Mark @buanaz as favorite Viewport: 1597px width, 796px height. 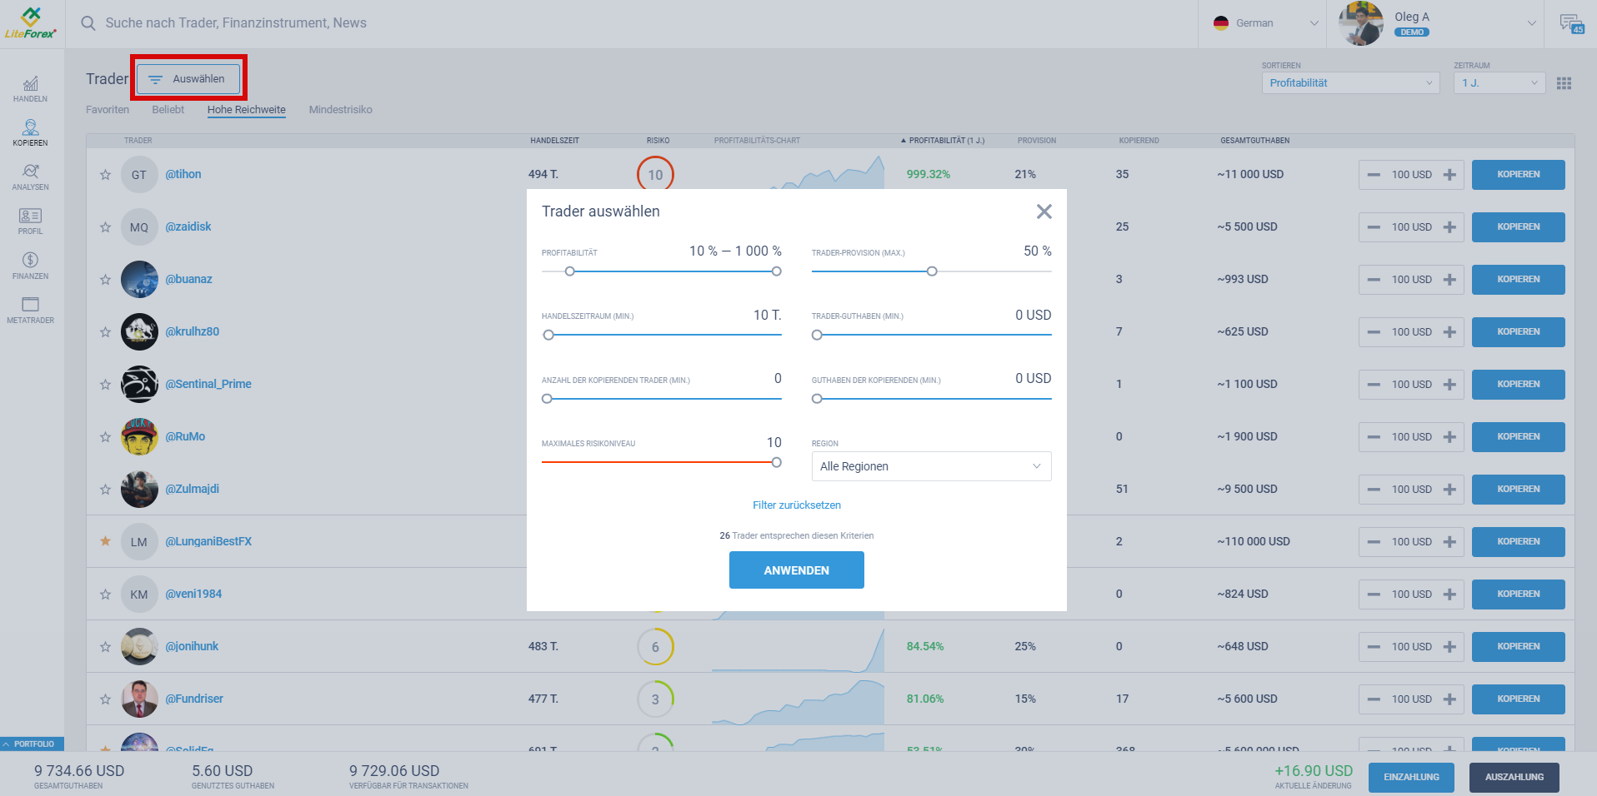click(105, 279)
